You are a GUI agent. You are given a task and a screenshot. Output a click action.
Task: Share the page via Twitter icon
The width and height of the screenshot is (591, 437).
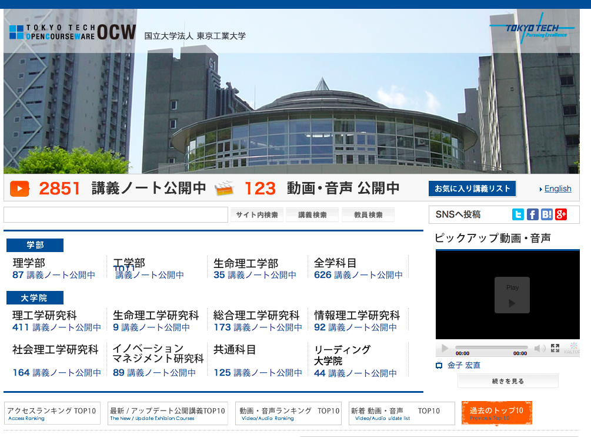click(517, 214)
